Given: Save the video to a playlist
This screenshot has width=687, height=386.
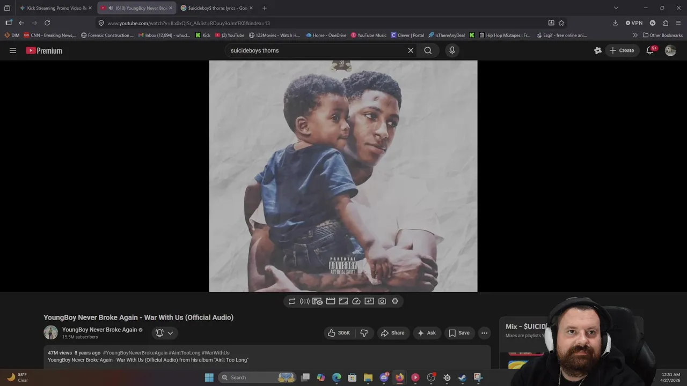Looking at the screenshot, I should coord(459,333).
